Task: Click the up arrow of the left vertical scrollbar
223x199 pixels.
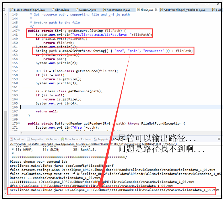Action: coord(5,15)
